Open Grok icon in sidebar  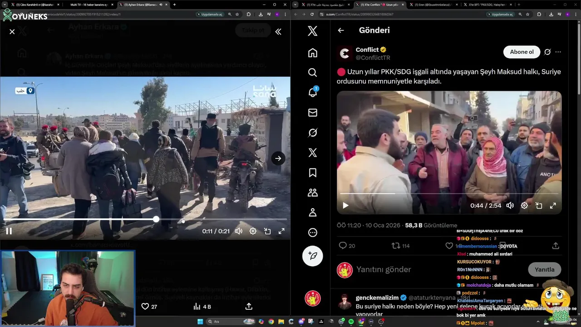pos(313,133)
